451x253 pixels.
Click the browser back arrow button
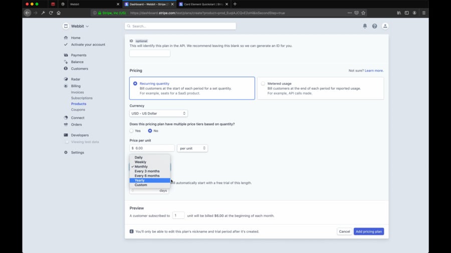28,13
